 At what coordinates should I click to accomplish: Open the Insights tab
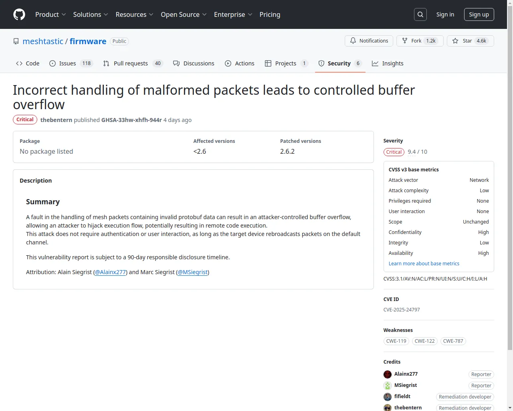pos(388,63)
